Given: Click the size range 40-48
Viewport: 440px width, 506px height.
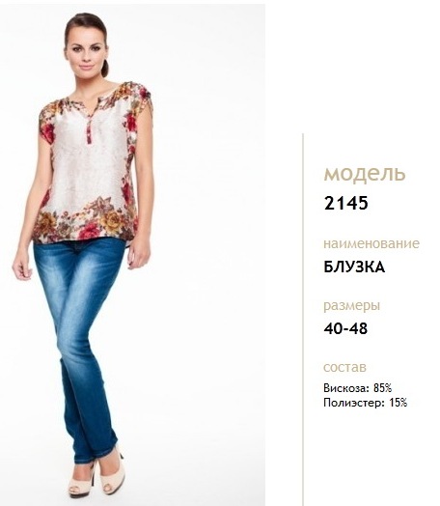Looking at the screenshot, I should 345,328.
